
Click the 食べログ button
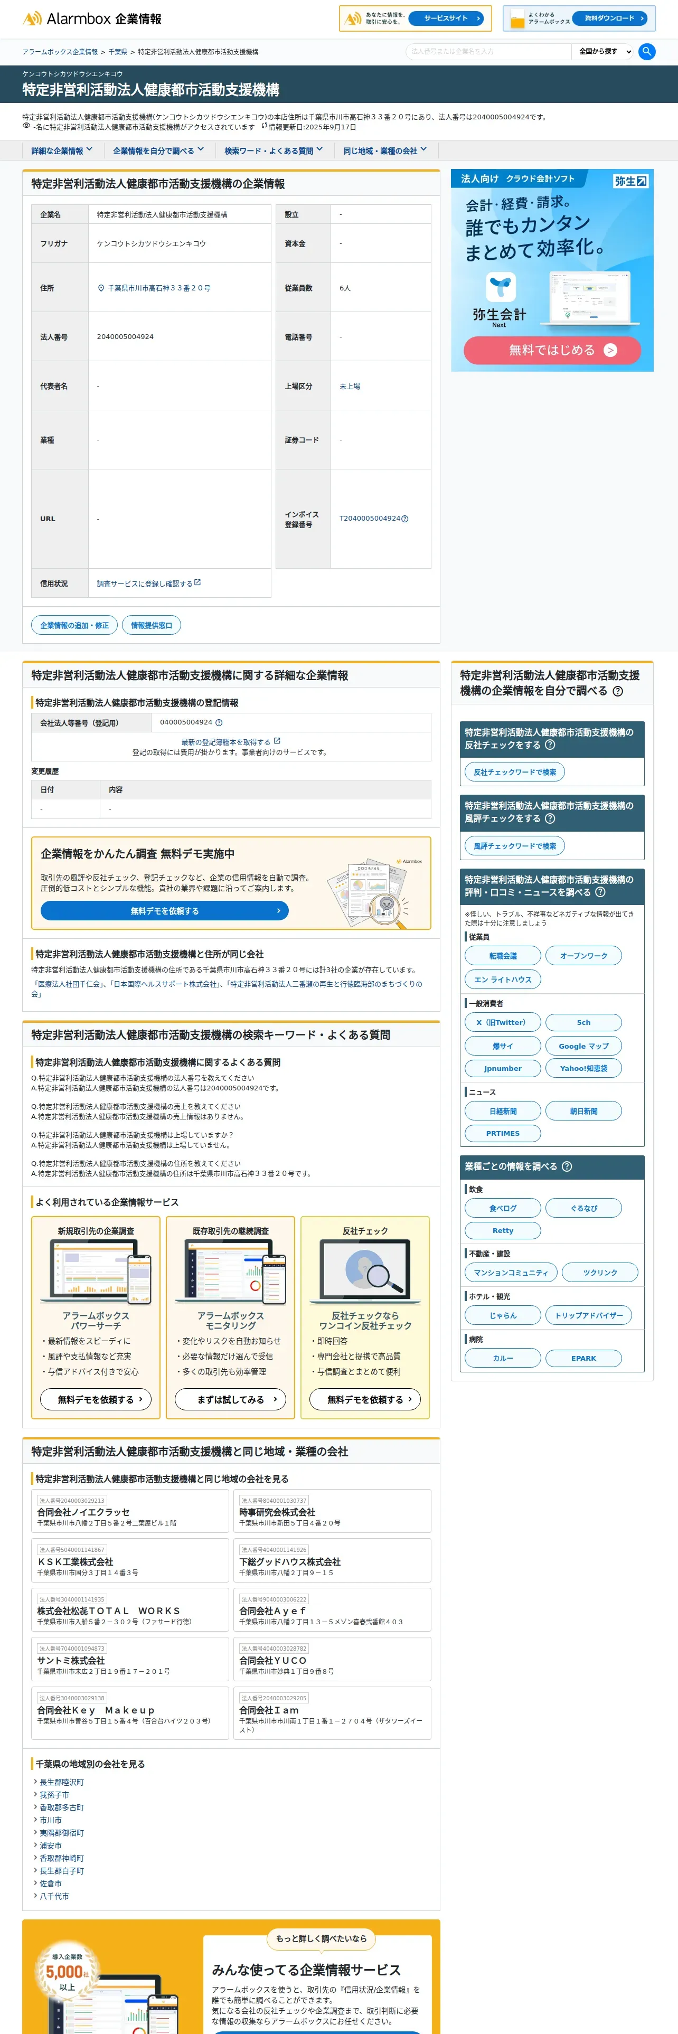point(503,1208)
